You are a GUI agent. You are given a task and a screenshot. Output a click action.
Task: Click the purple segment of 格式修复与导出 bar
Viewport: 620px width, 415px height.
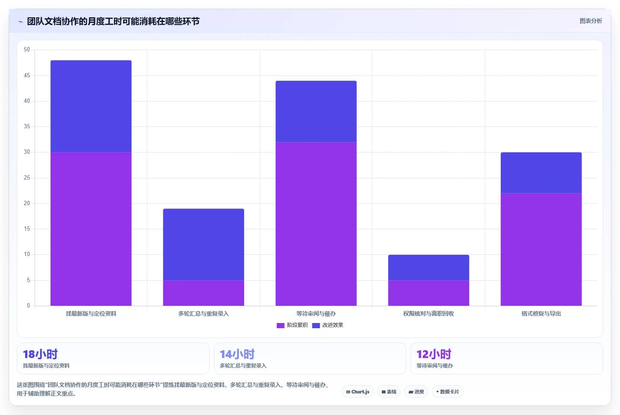541,250
